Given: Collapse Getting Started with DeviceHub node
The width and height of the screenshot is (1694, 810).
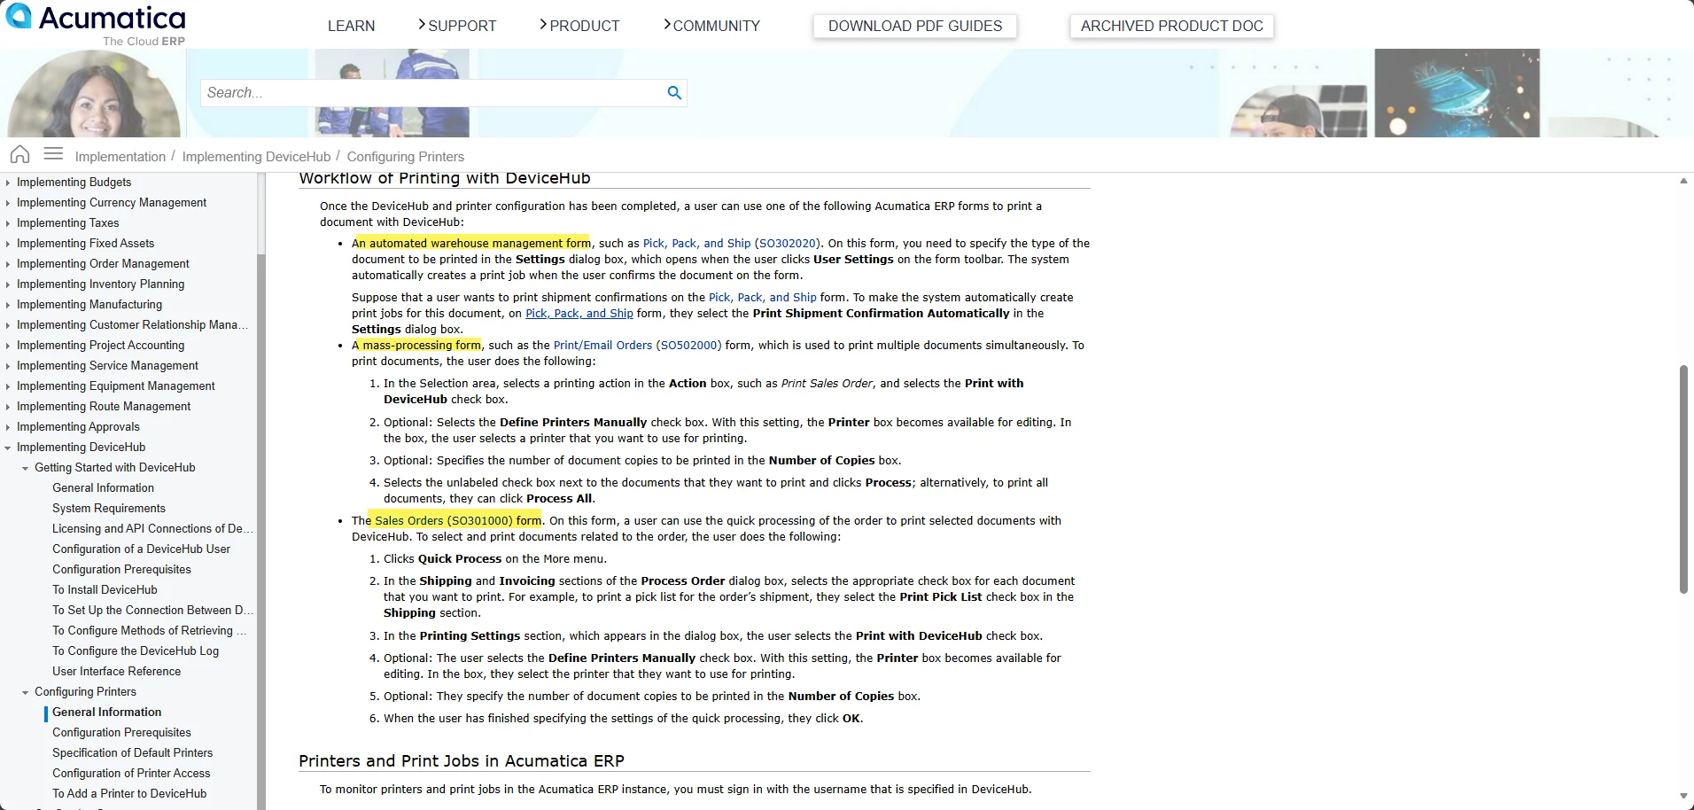Looking at the screenshot, I should [25, 468].
